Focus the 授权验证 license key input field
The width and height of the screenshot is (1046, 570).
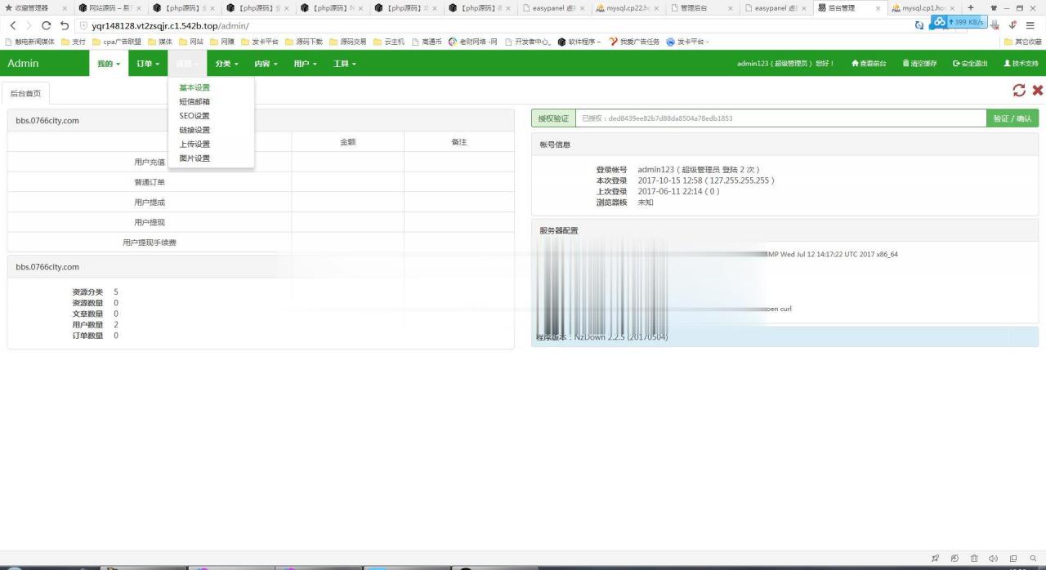(x=780, y=118)
